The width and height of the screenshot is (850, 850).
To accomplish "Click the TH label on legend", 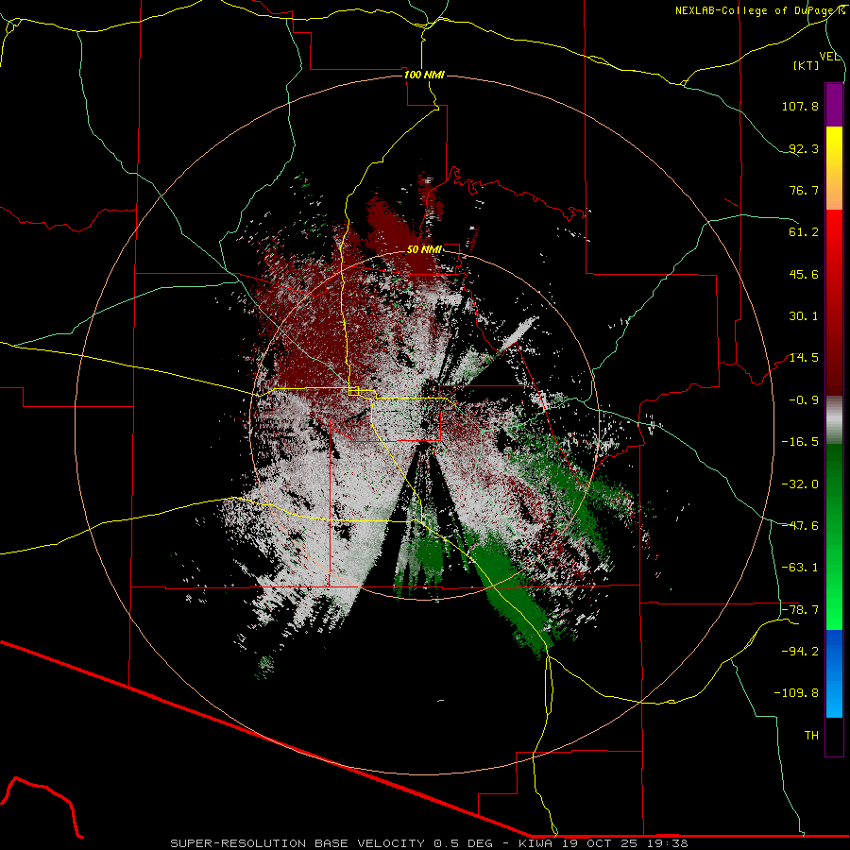I will (811, 736).
